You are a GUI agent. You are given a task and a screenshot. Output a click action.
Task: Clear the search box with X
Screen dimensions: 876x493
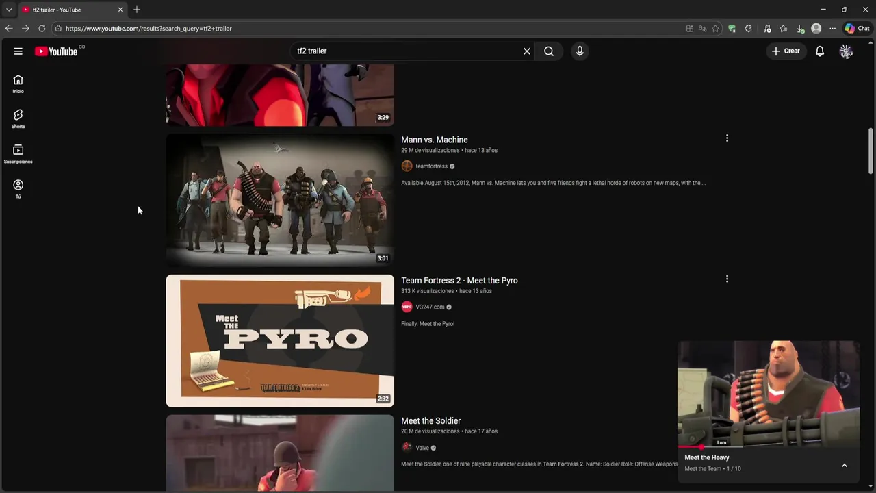(x=527, y=51)
